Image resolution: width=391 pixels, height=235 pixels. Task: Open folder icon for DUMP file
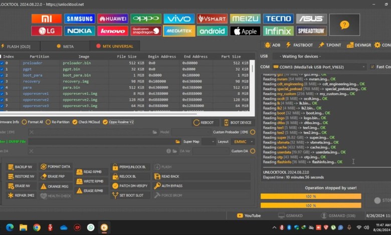click(x=177, y=141)
